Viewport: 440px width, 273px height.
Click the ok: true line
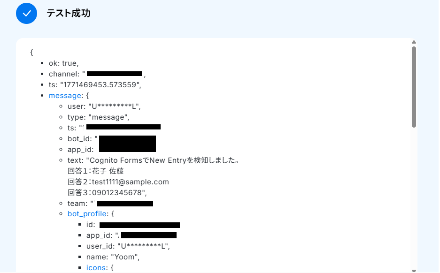(64, 63)
